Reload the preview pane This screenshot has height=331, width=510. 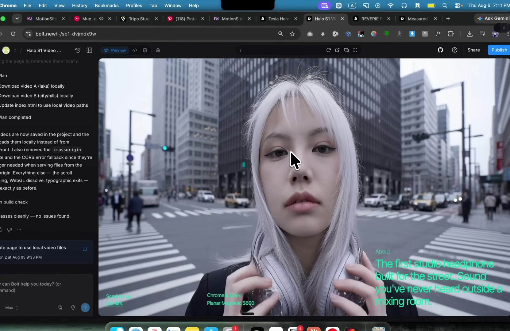(328, 50)
